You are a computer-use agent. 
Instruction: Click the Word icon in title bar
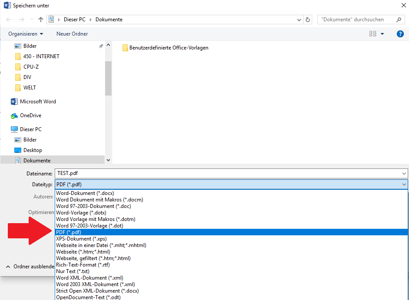[7, 5]
